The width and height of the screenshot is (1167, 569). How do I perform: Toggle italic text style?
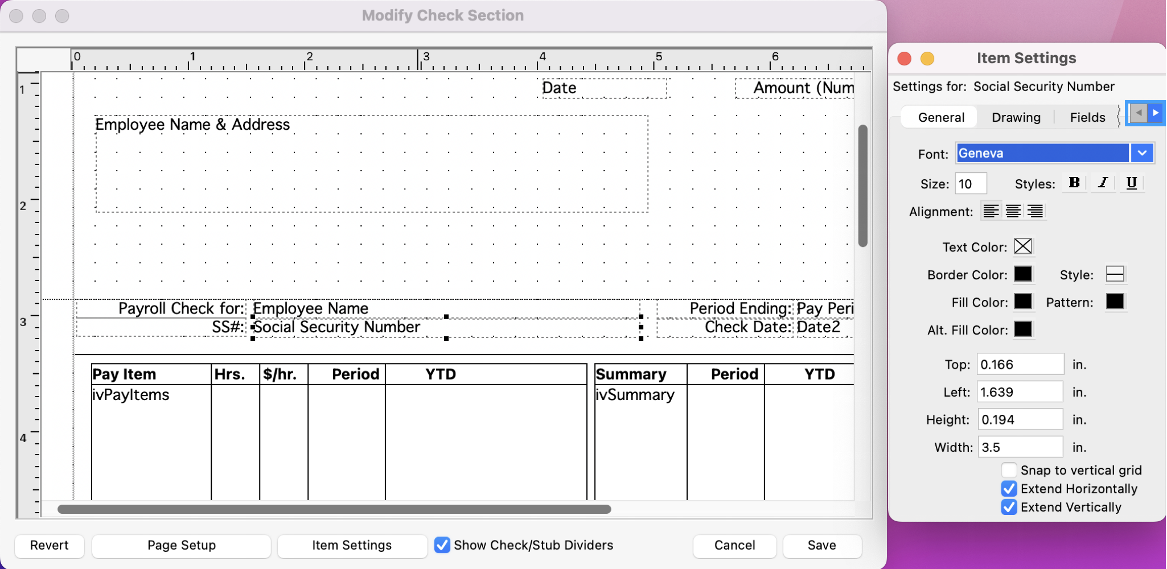point(1103,183)
